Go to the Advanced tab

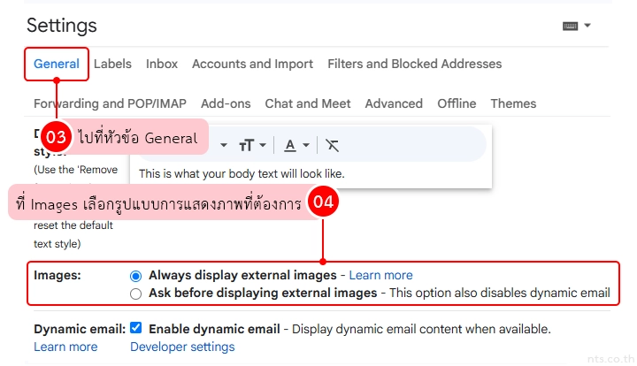tap(394, 103)
